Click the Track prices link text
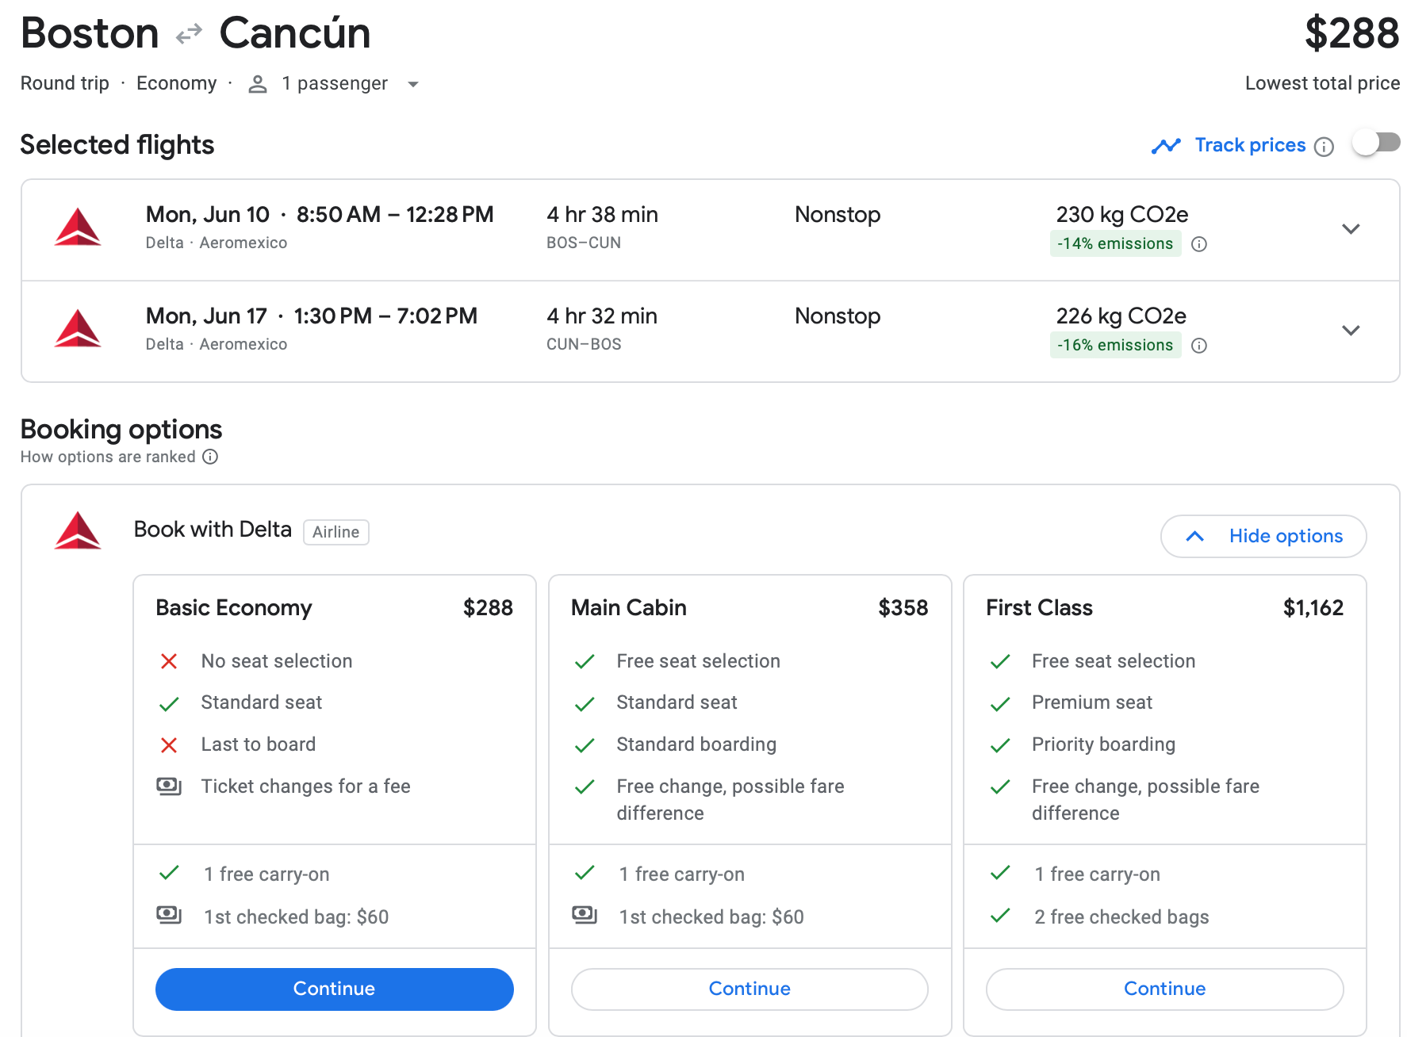 pos(1250,145)
